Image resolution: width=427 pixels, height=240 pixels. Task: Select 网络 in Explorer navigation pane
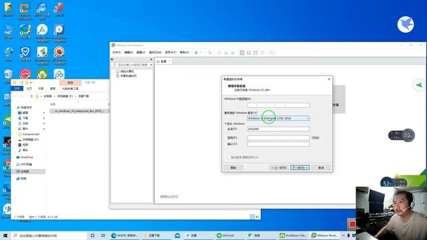click(21, 179)
